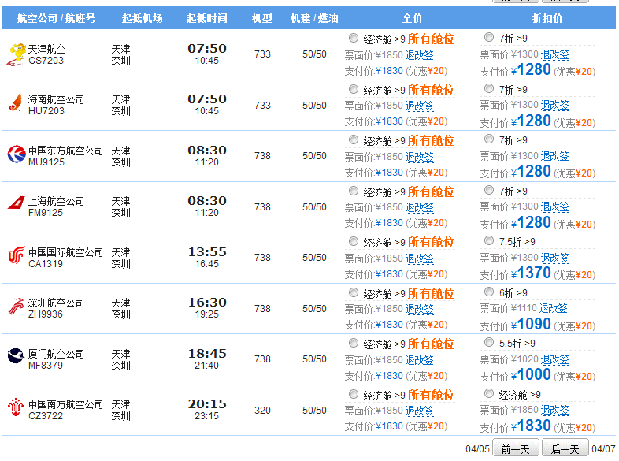Viewport: 619px width, 461px height.
Task: Click departure time 13:55 of CA1319
Action: (207, 251)
